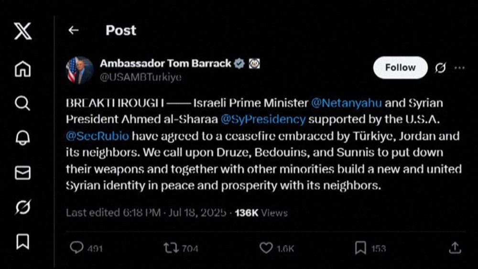Follow Ambassador Tom Barrack
Viewport: 478px width, 269px height.
point(400,67)
